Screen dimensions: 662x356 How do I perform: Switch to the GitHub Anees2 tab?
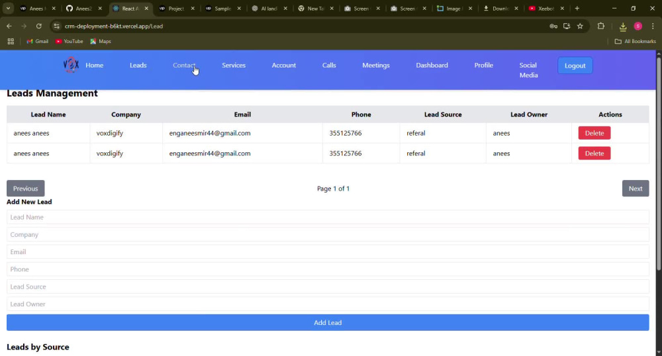85,9
